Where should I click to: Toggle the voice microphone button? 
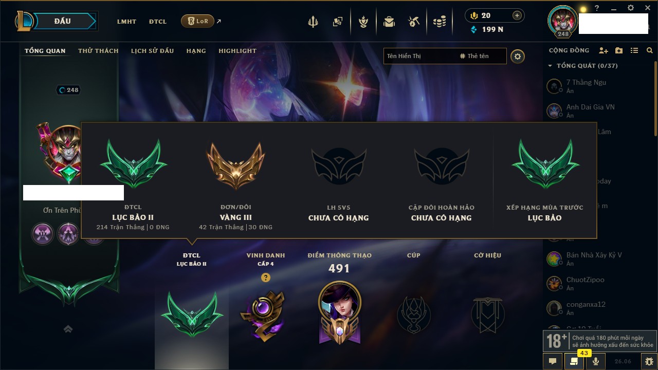(596, 361)
